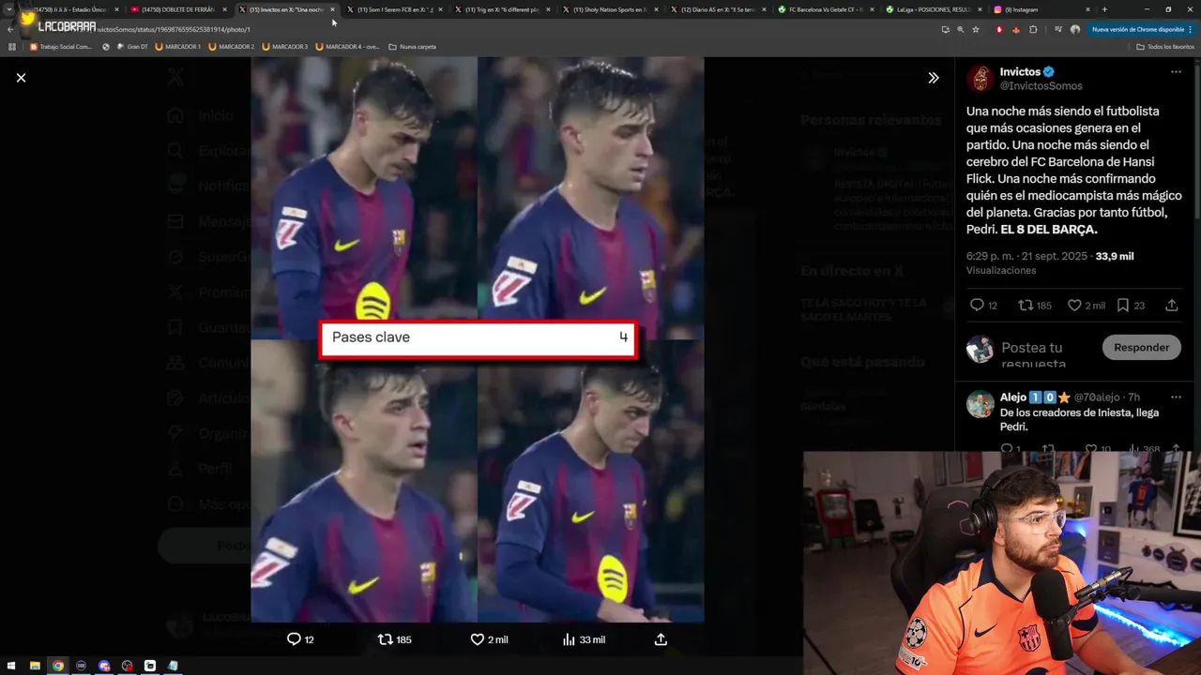The width and height of the screenshot is (1201, 675).
Task: Collapse the tweet side panel with double chevron
Action: tap(933, 78)
